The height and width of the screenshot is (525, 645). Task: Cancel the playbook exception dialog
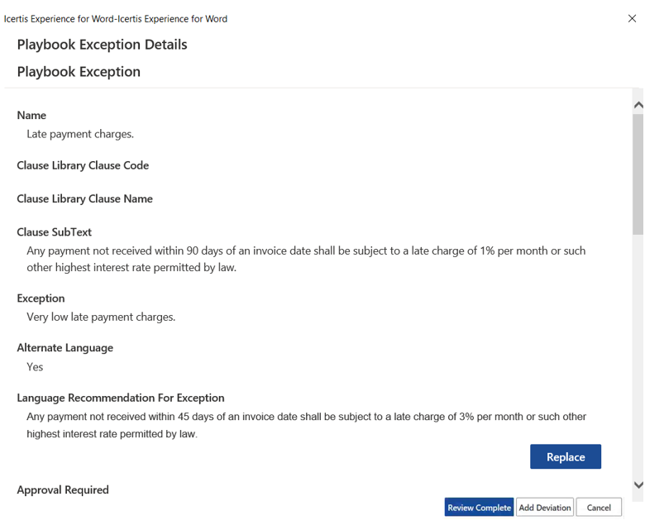(599, 508)
